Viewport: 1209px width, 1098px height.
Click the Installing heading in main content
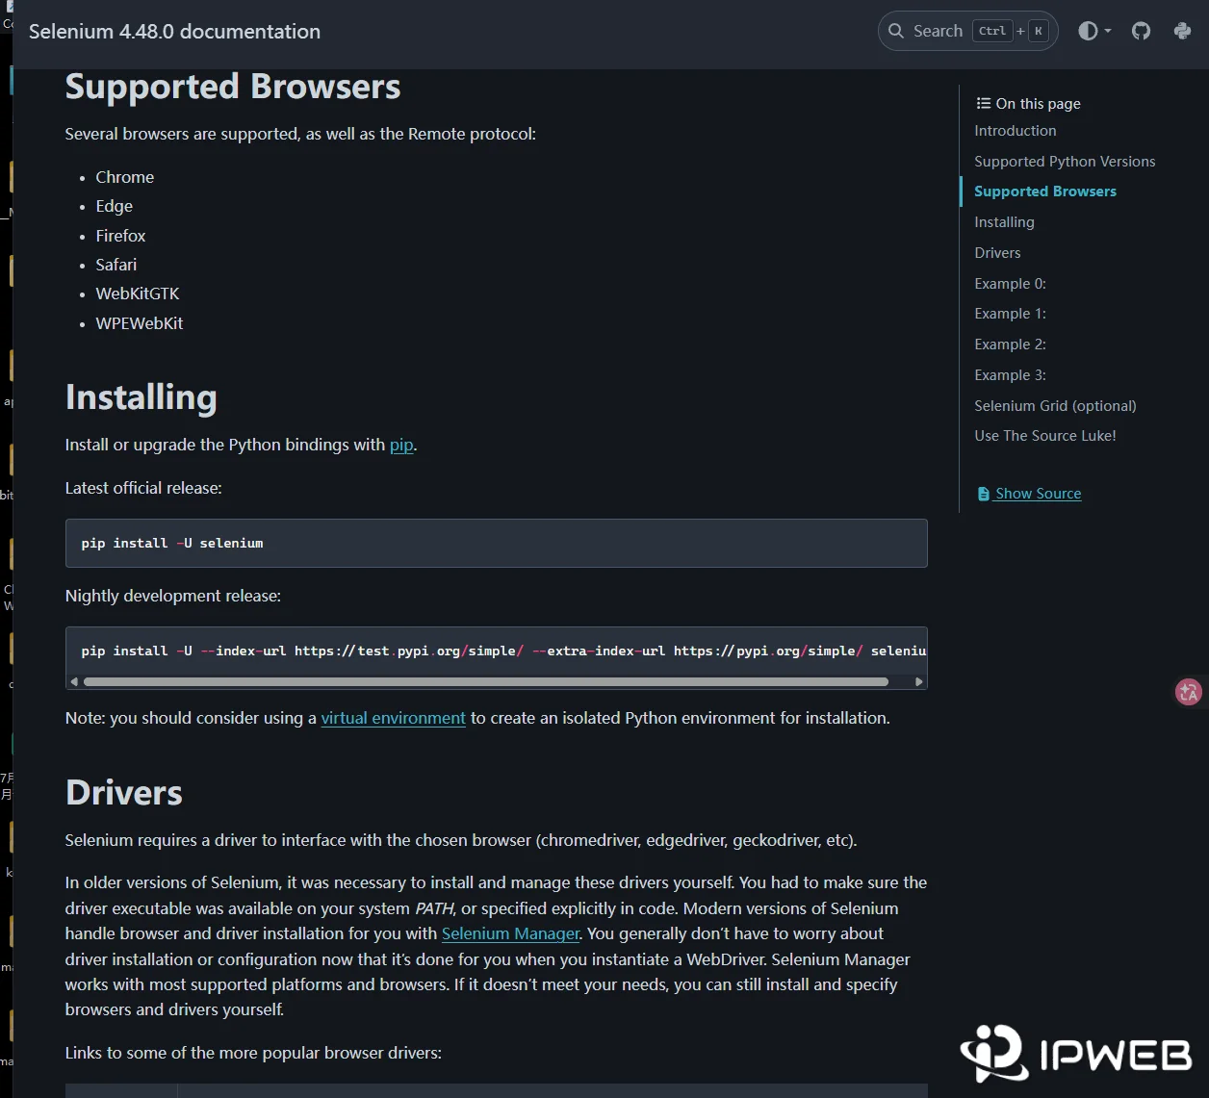coord(141,397)
